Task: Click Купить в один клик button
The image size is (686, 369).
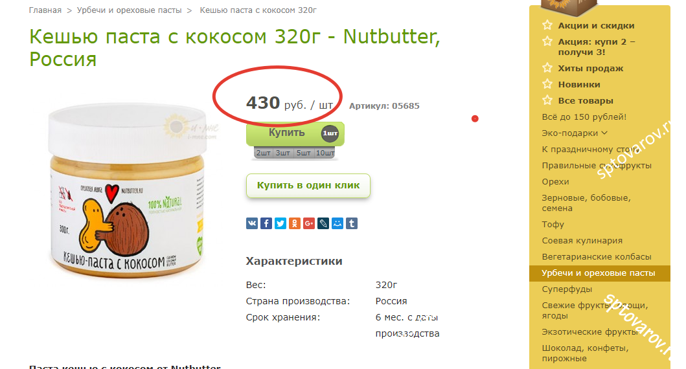Action: click(x=308, y=185)
